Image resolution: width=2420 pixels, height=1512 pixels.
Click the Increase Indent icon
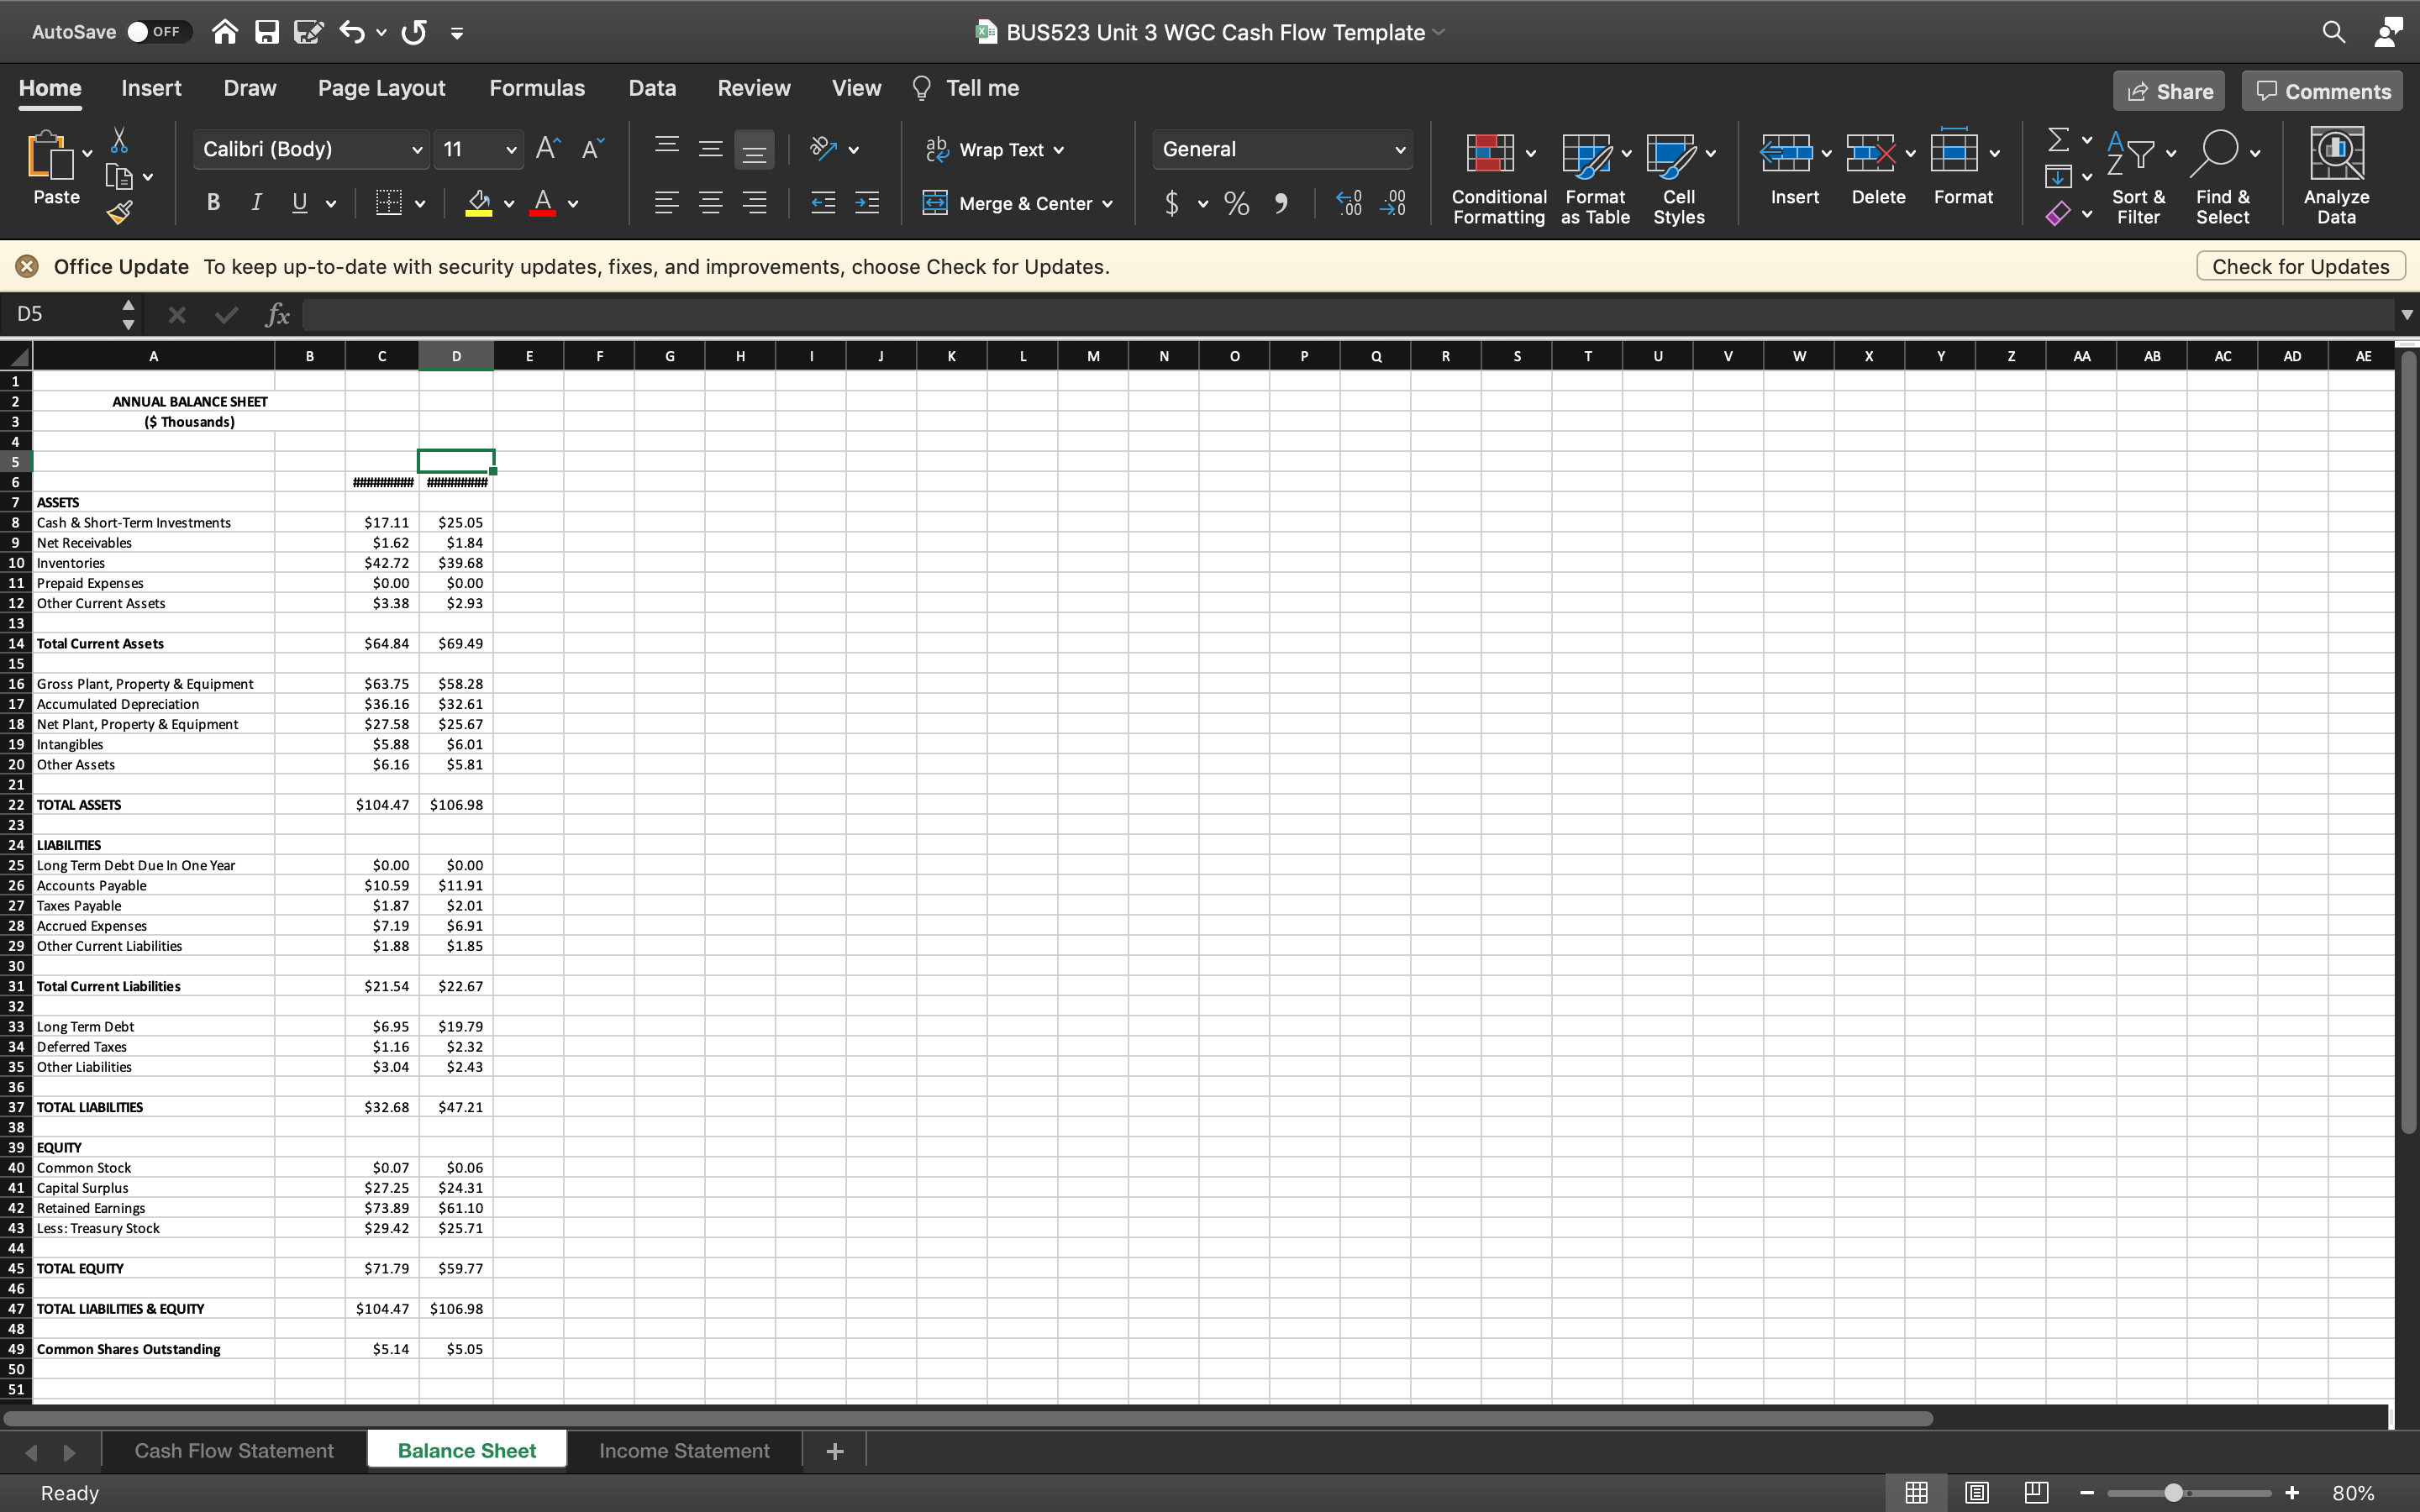coord(867,203)
